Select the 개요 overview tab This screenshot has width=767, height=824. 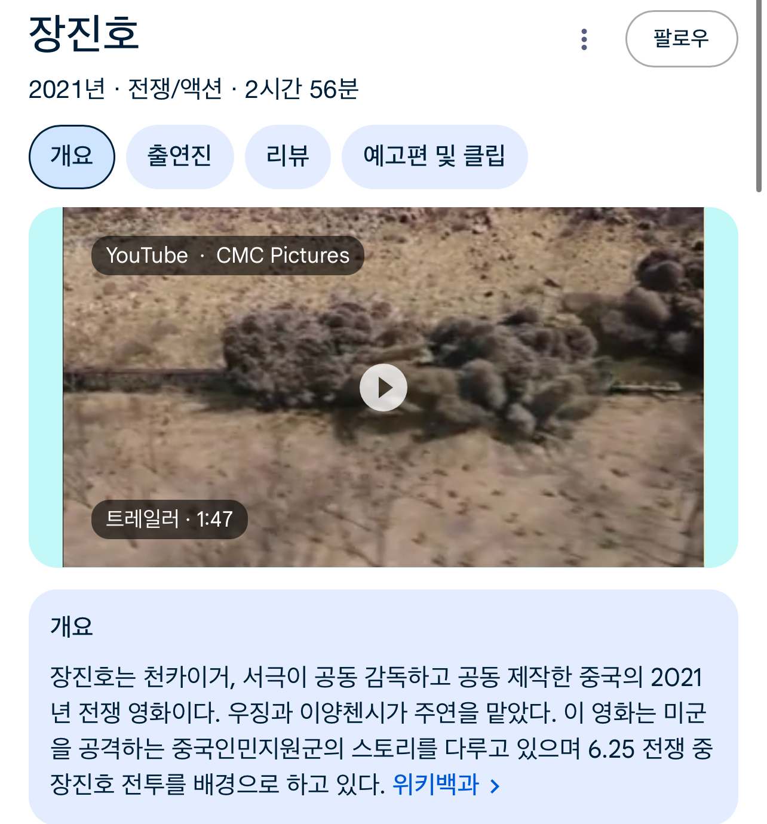pos(72,156)
